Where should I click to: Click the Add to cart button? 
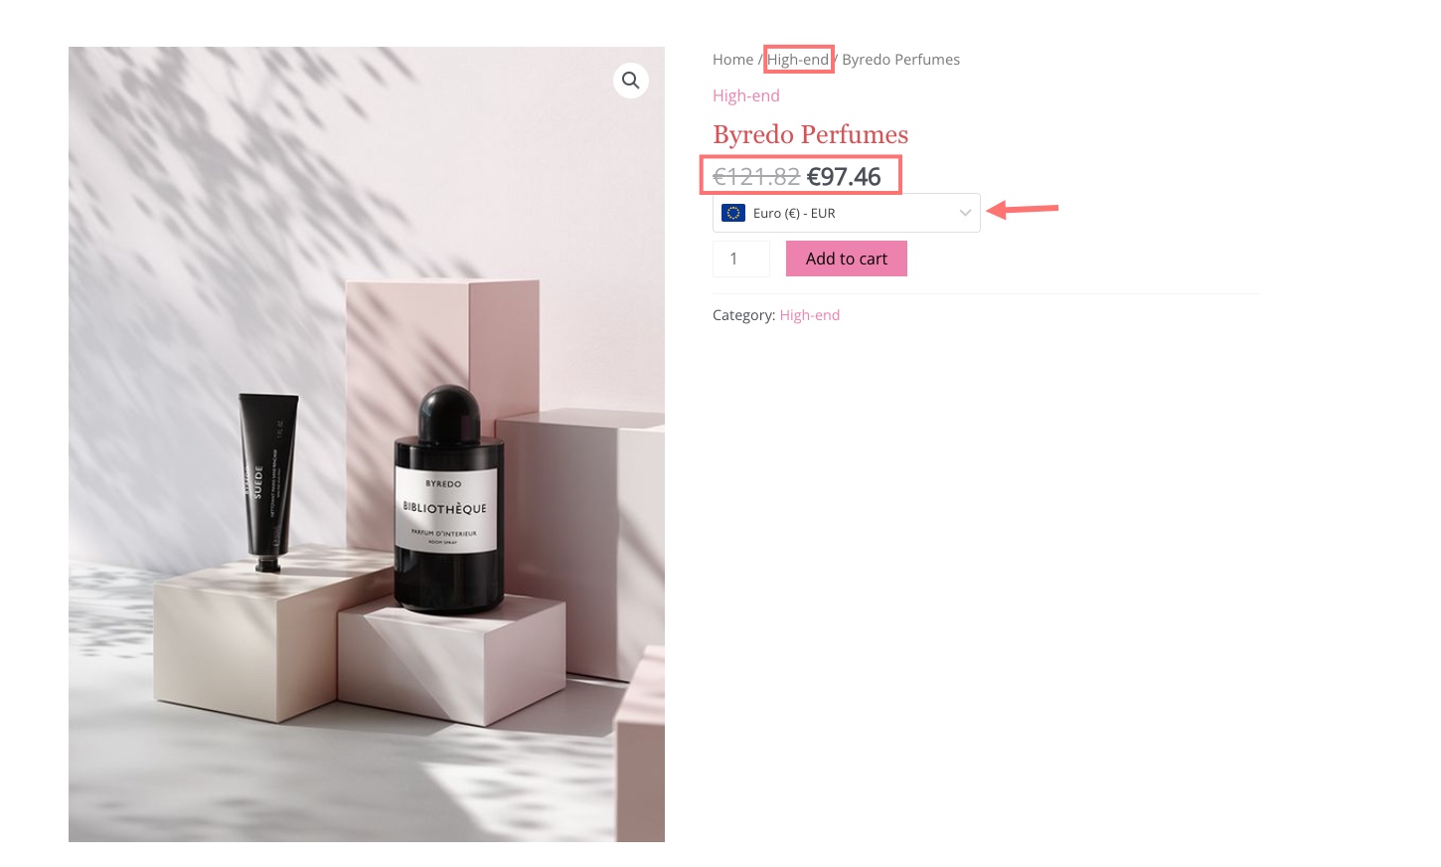(847, 259)
